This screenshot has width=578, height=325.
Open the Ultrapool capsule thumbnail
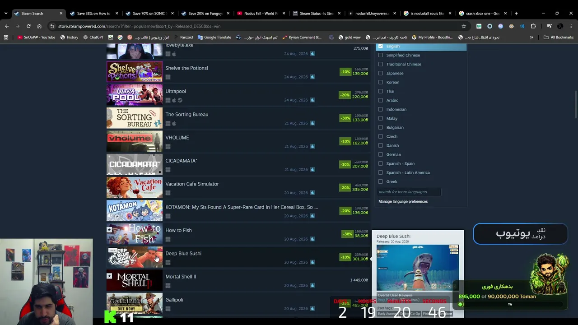pyautogui.click(x=134, y=95)
